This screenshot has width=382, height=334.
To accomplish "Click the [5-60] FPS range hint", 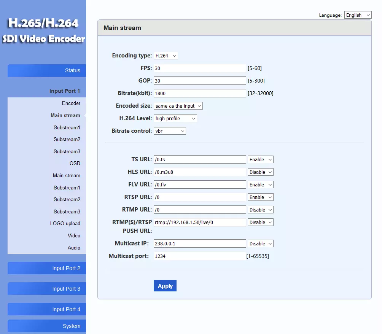I will [x=255, y=68].
